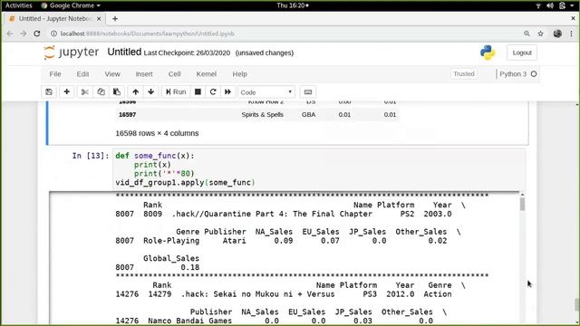Insert a cell below with plus icon

click(x=66, y=92)
